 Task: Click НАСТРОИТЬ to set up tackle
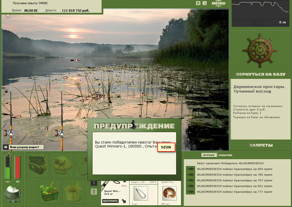111,201
